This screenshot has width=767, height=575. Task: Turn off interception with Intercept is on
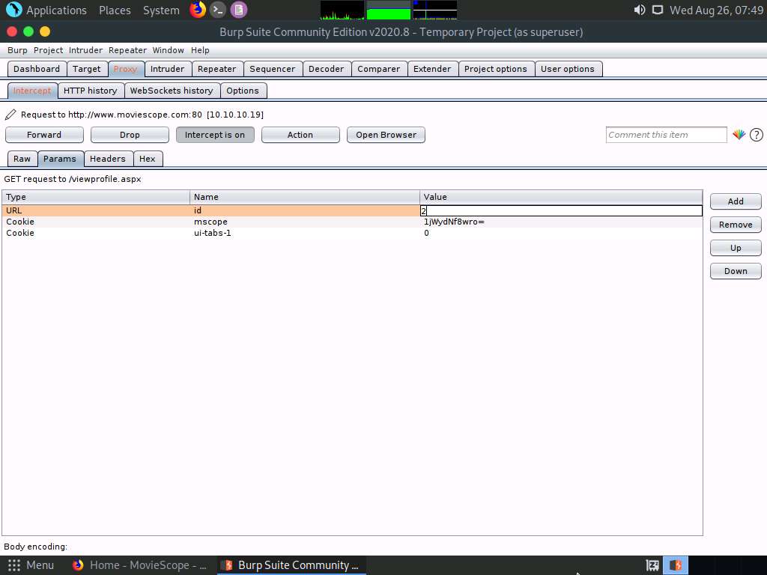point(215,135)
